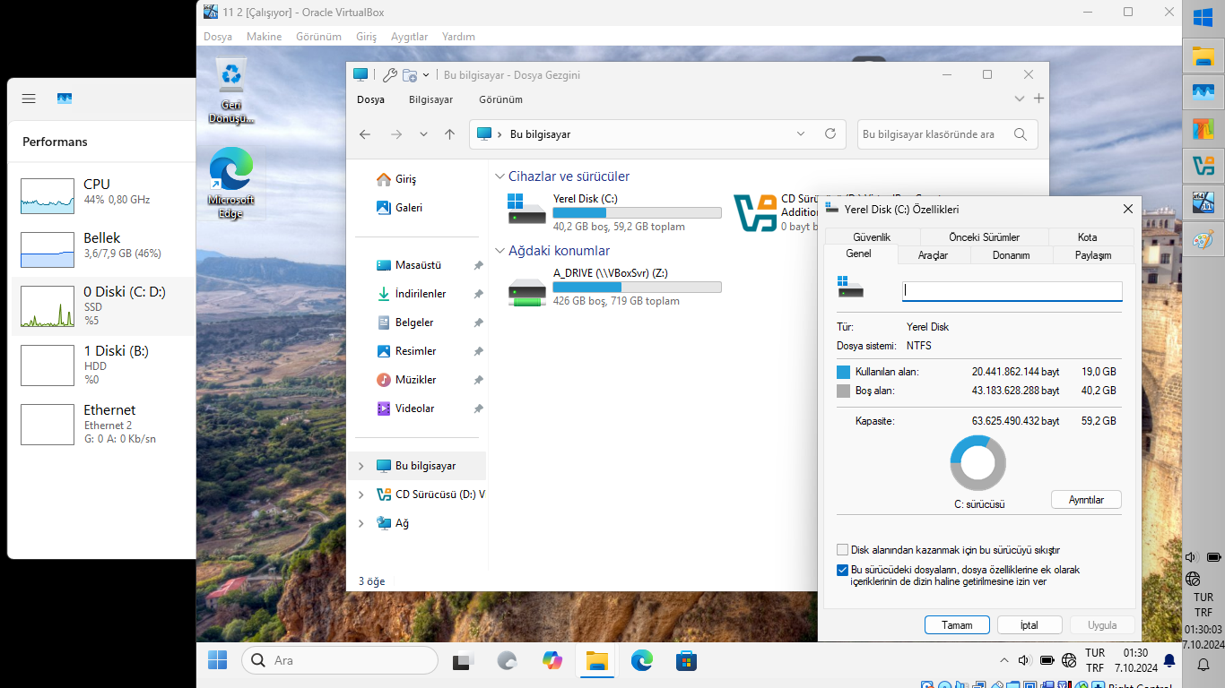
Task: Show hidden tray icons in guest taskbar
Action: coord(1003,660)
